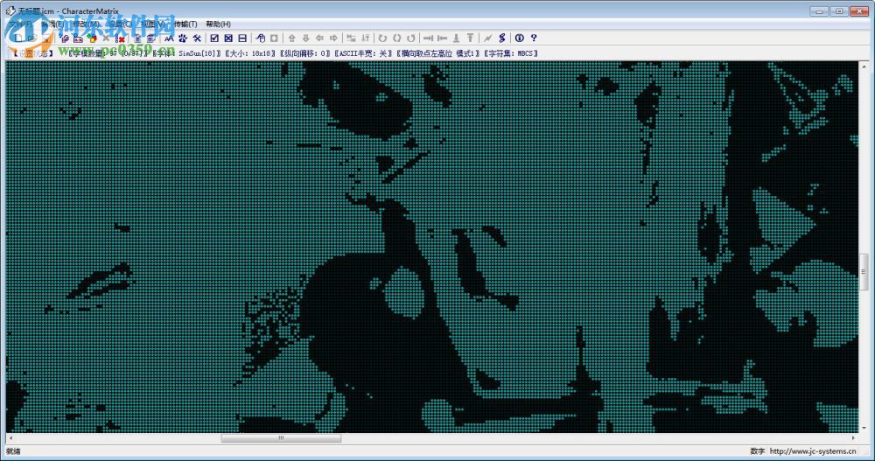This screenshot has height=461, width=875.
Task: Click the AA font settings icon
Action: coord(169,38)
